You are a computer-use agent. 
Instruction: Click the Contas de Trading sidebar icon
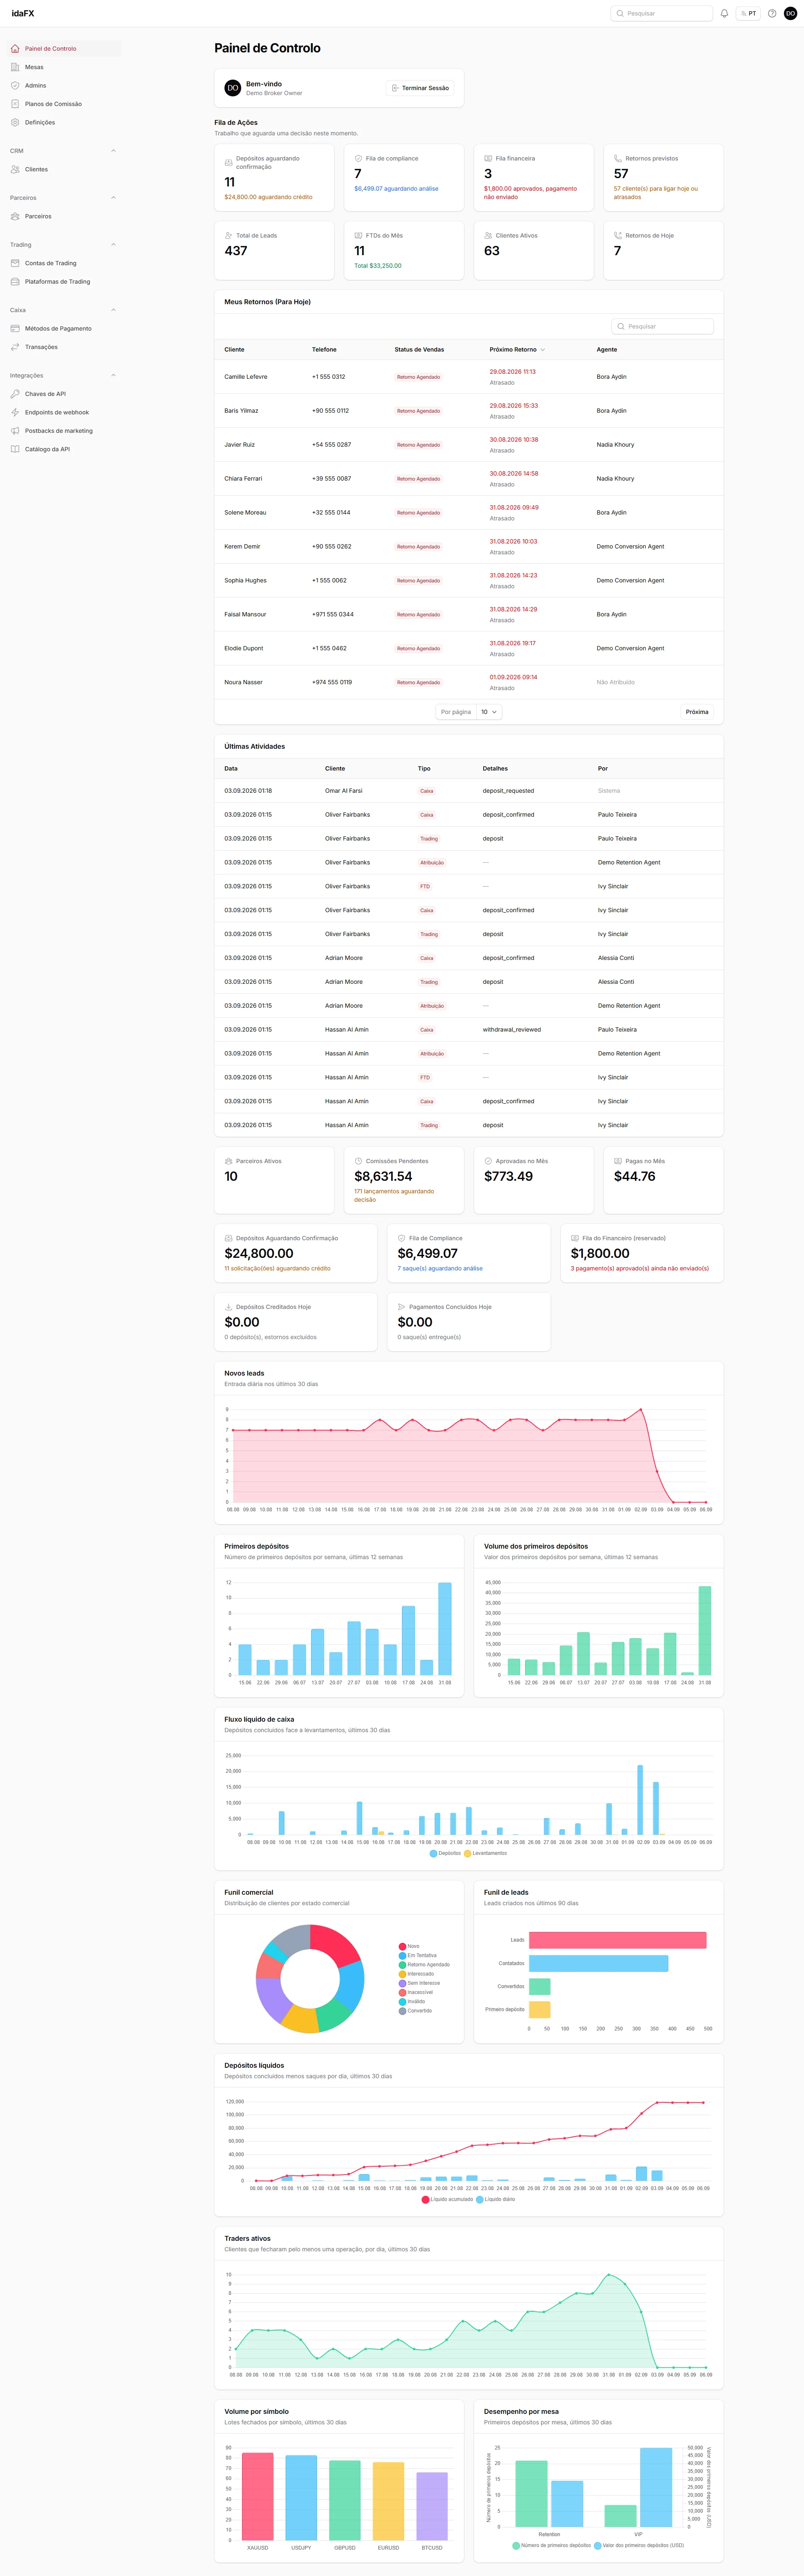(15, 263)
